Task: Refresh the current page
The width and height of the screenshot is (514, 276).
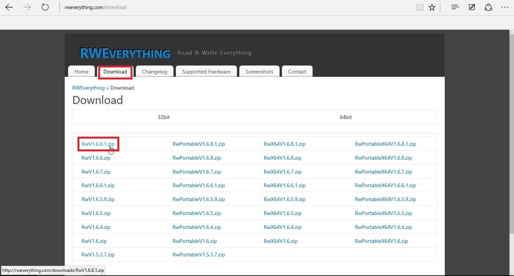Action: pyautogui.click(x=45, y=7)
